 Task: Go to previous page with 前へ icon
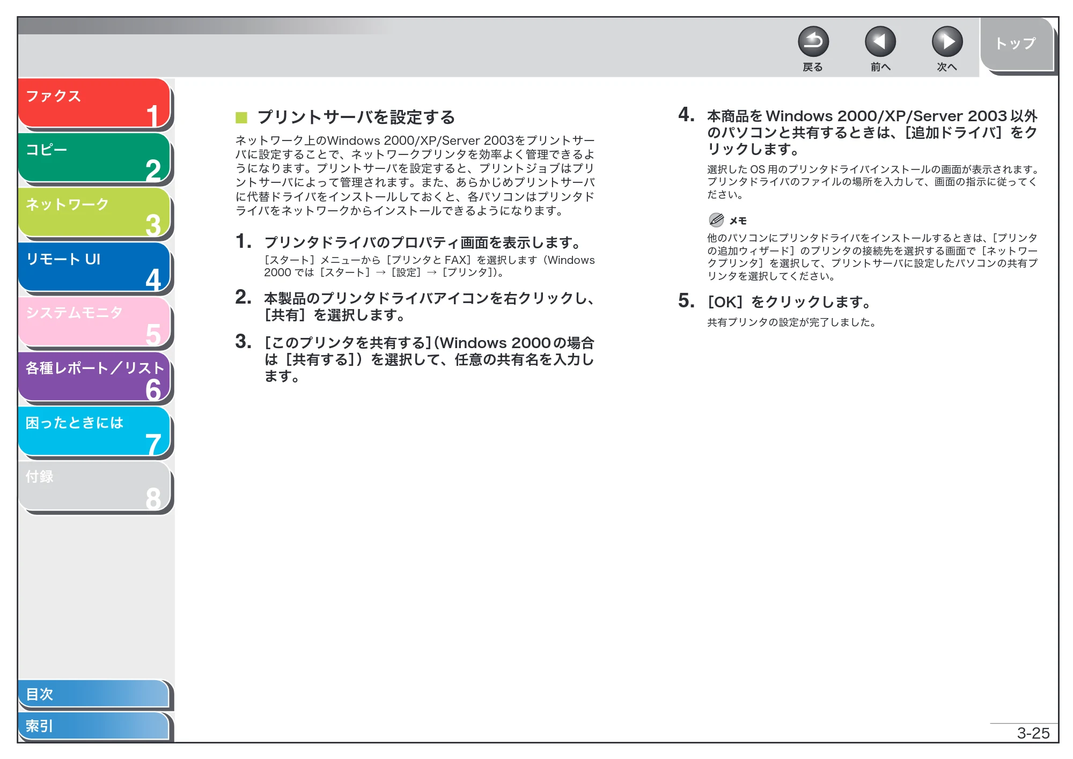(880, 42)
